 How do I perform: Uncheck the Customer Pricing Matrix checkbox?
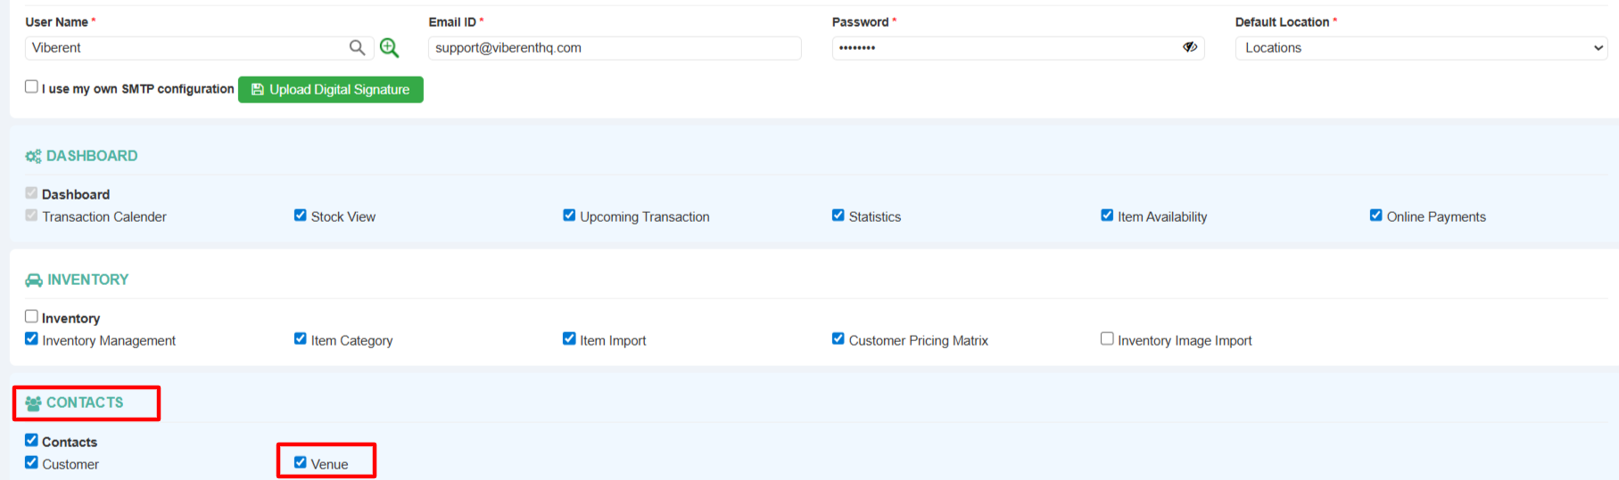click(x=838, y=338)
